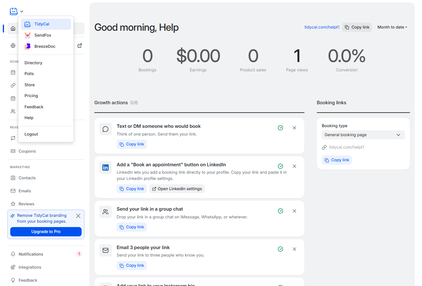The image size is (422, 286).
Task: Open Integrations in the sidebar
Action: pos(46,267)
